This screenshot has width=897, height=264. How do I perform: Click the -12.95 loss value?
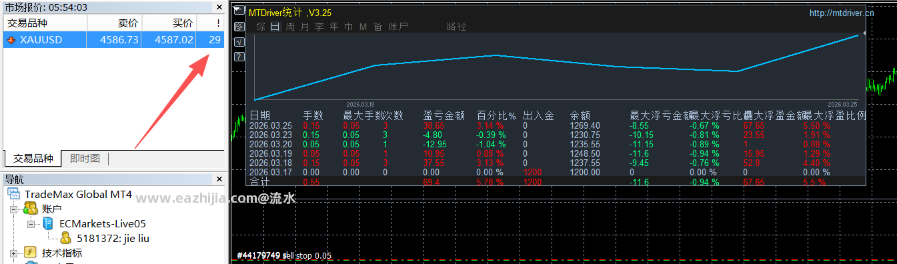(x=435, y=144)
